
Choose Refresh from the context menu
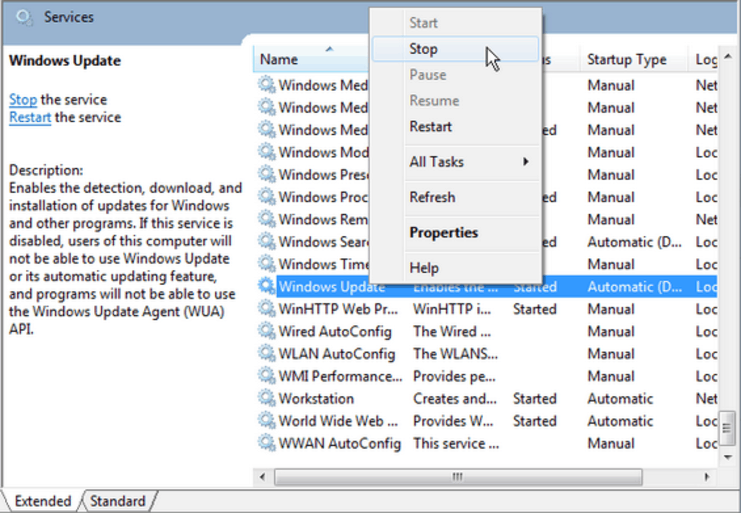(455, 197)
